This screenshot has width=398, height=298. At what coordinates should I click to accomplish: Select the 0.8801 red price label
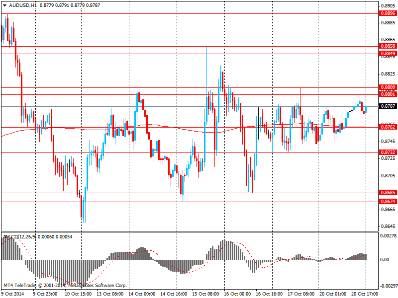pyautogui.click(x=388, y=94)
